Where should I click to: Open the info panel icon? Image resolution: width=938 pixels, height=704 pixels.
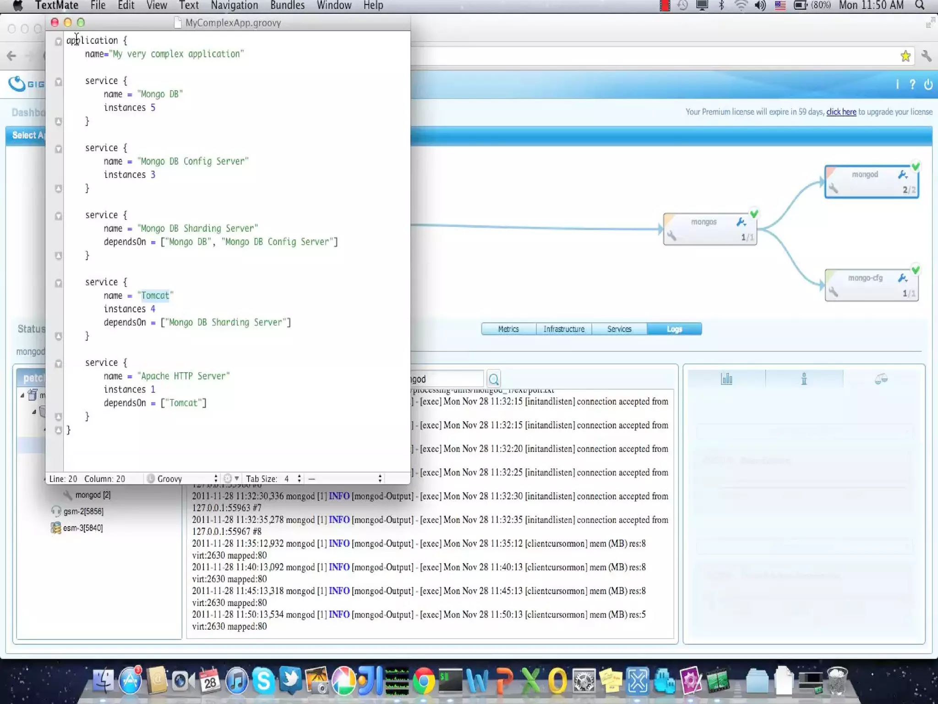[804, 379]
